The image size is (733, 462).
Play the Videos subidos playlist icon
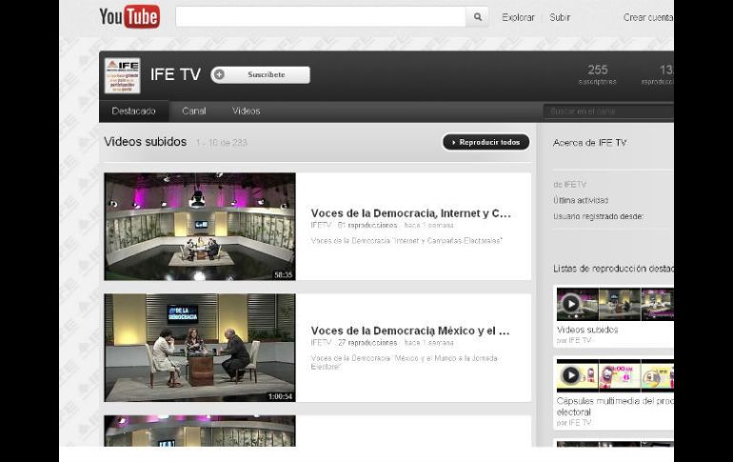(x=570, y=304)
